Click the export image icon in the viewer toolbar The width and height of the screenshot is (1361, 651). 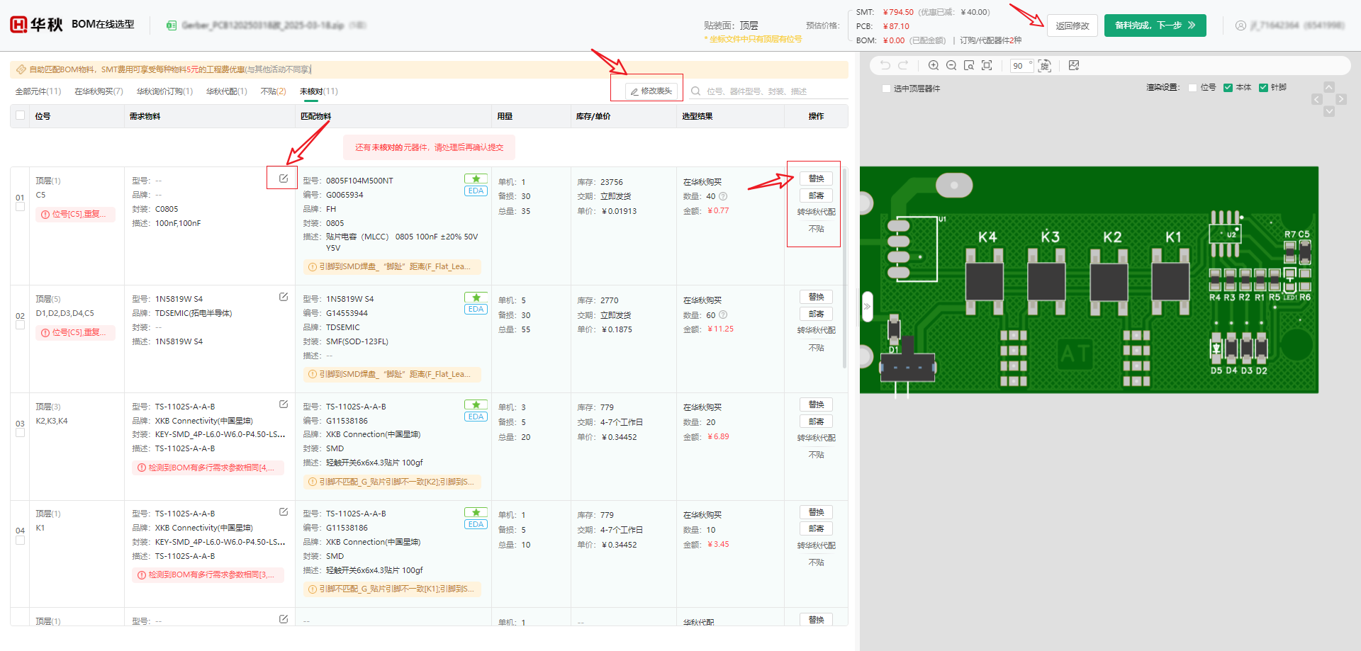pos(1074,65)
